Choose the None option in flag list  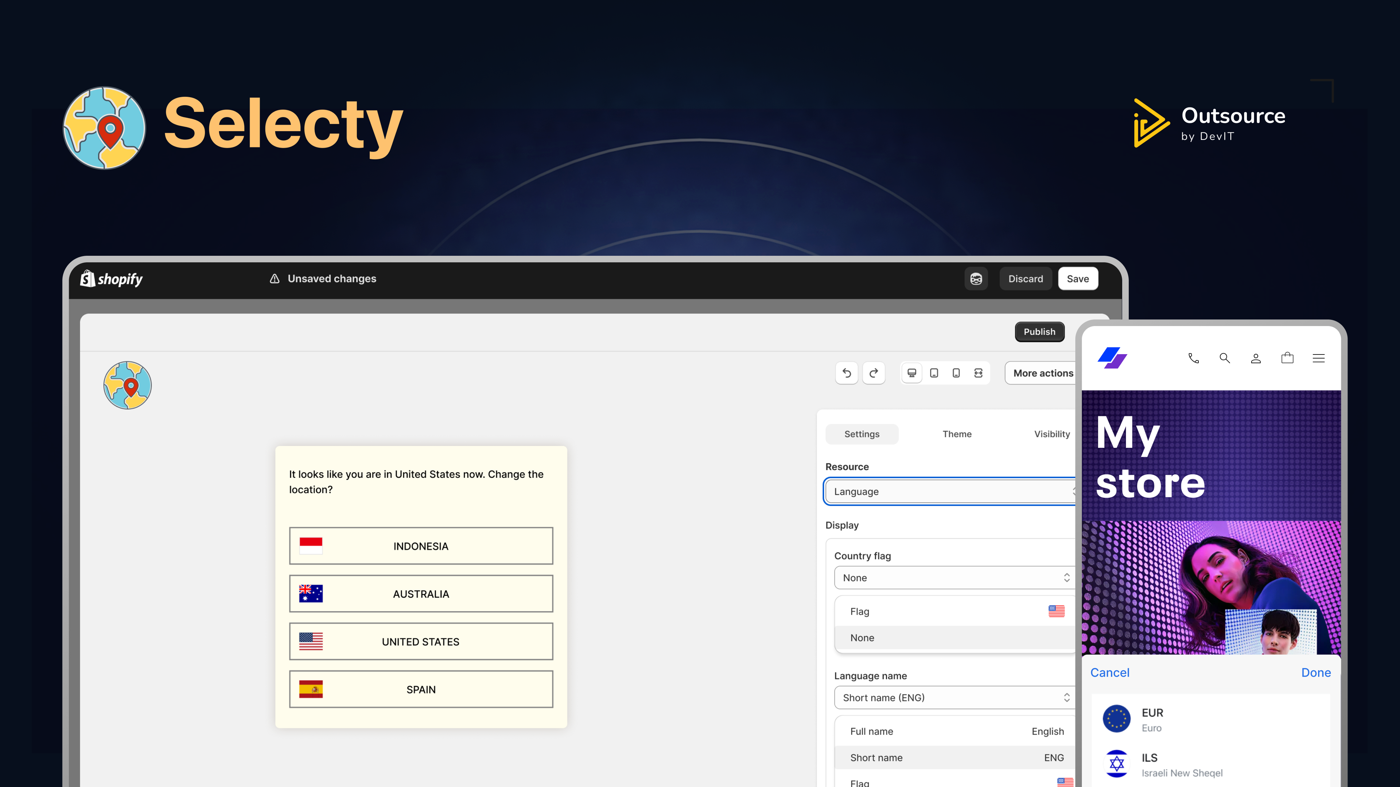pos(956,638)
